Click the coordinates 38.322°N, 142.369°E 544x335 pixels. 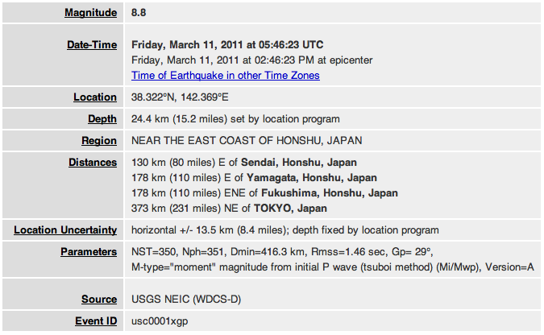(x=180, y=97)
